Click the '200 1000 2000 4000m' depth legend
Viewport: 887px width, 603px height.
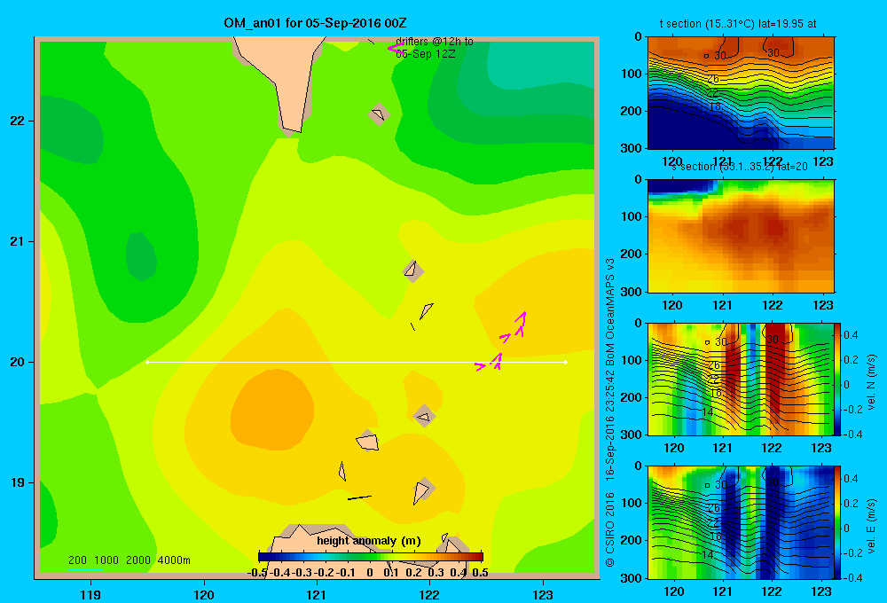pos(129,560)
